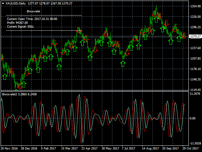The width and height of the screenshot is (202, 152).
Task: Click the 7 Jul 2017 date label
Action: pyautogui.click(x=128, y=149)
